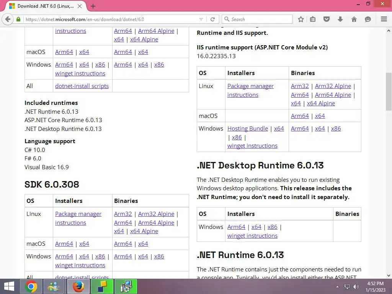Select the Download .NET 6.0 tab

[45, 6]
